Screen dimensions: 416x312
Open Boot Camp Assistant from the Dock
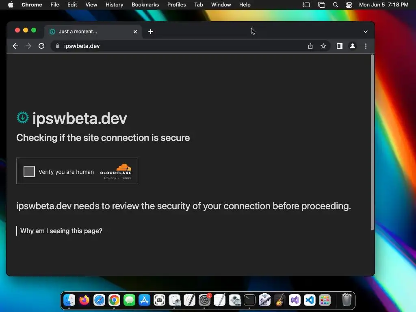(234, 300)
